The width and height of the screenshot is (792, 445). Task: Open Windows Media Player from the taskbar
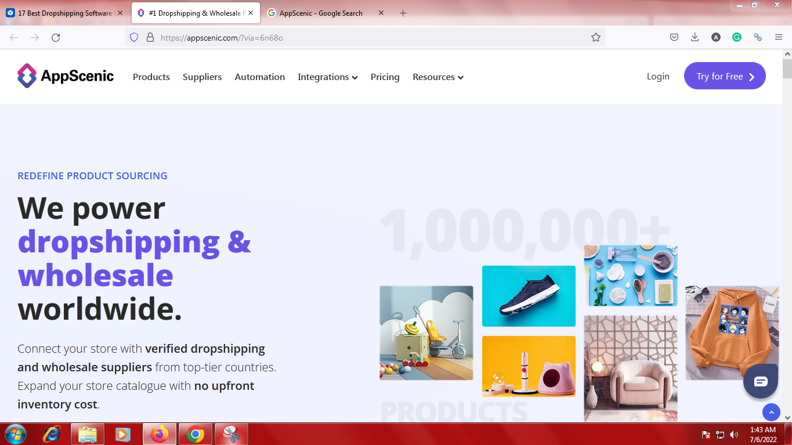click(123, 434)
